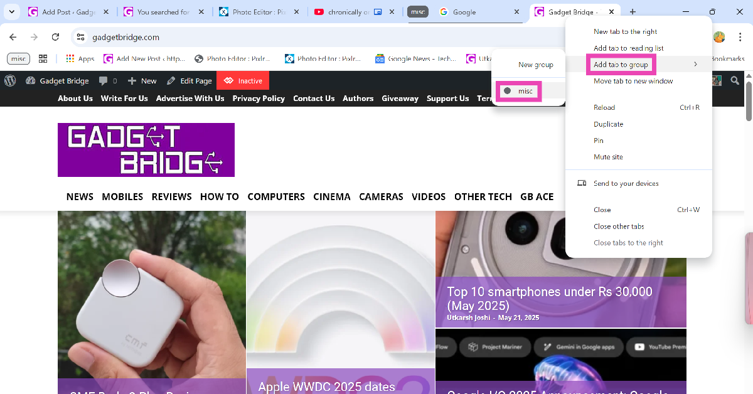Open the Apps shortcut in the bookmarks bar
The height and width of the screenshot is (394, 753).
[x=80, y=58]
